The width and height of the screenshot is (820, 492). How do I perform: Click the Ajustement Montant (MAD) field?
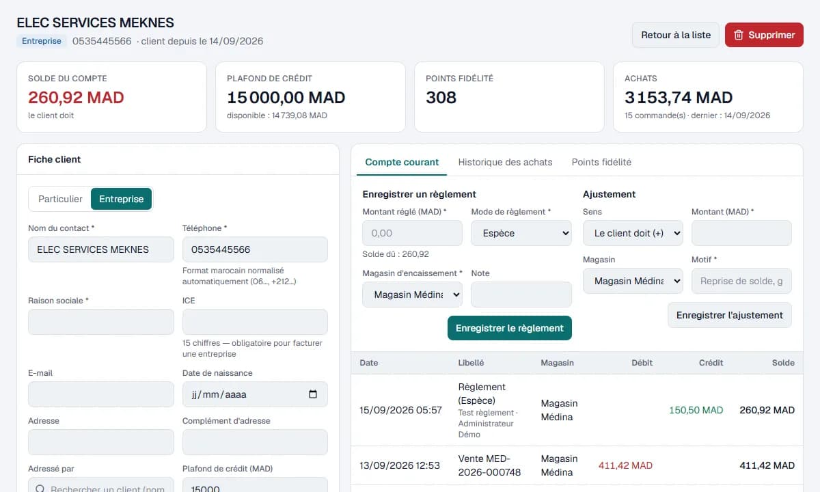(741, 233)
